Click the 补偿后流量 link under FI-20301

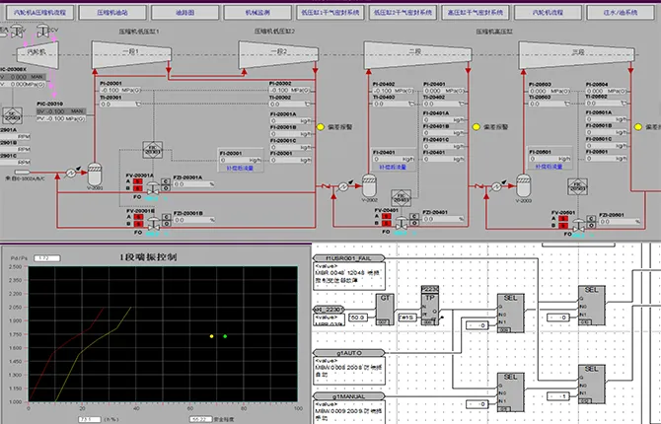point(240,168)
